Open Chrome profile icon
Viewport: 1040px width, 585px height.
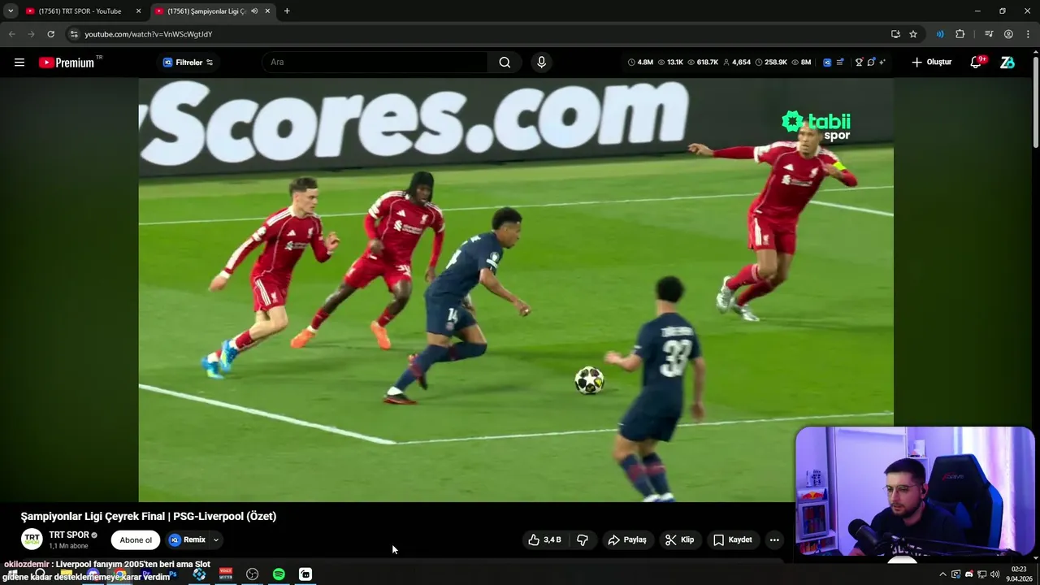click(x=1008, y=34)
